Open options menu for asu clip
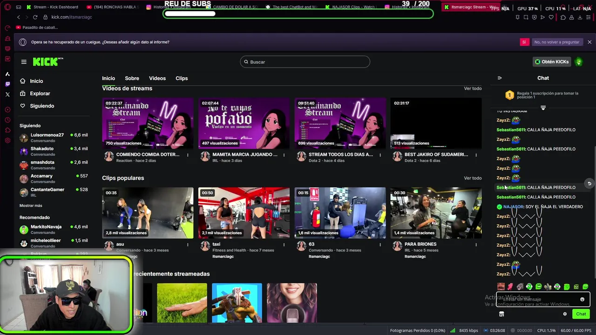Screen dimensions: 596x335 point(188,244)
